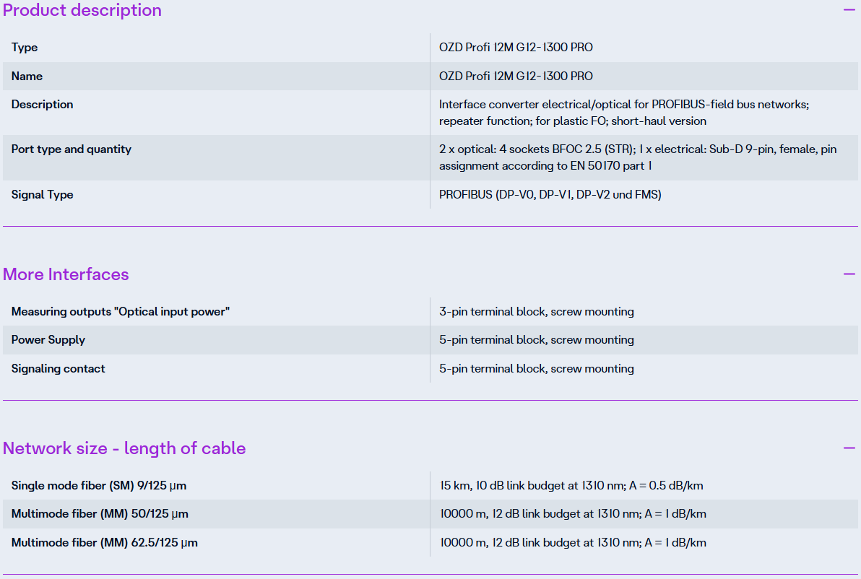Click the 3-pin terminal block, screw mounting value
Viewport: 861px width, 579px height.
[x=537, y=312]
